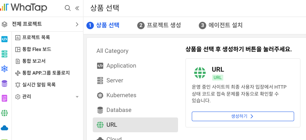The image size is (306, 140).
Task: Click the 생성하기 button
Action: (x=243, y=116)
